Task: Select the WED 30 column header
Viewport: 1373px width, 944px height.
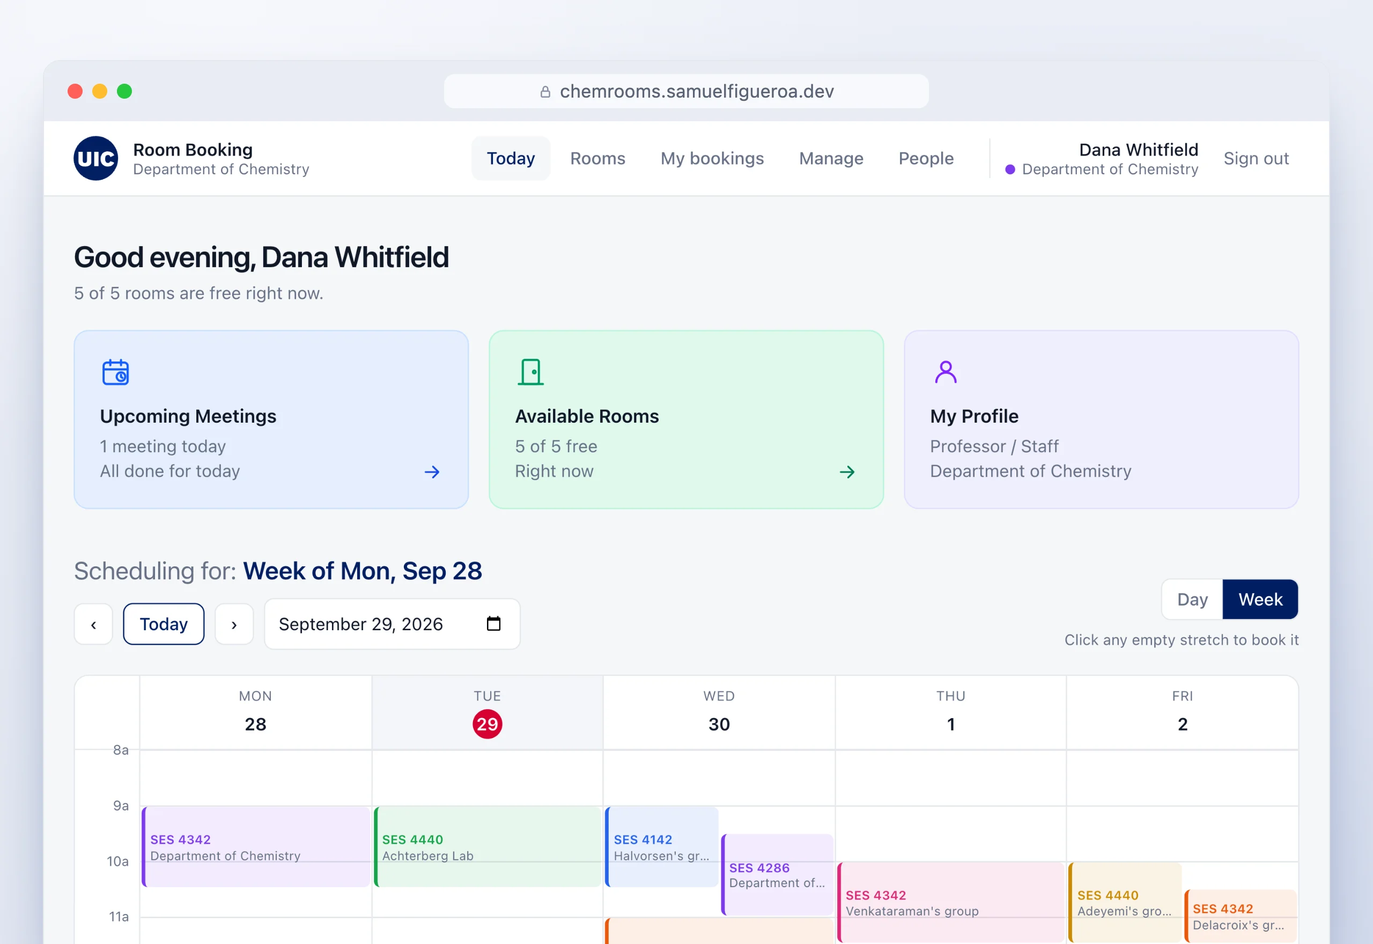Action: point(719,713)
